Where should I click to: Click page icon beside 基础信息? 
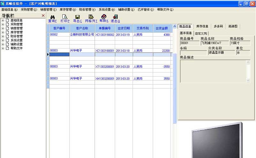(7, 20)
